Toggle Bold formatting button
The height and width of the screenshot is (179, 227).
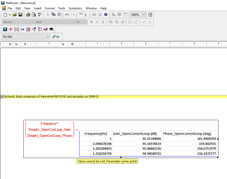pyautogui.click(x=91, y=22)
